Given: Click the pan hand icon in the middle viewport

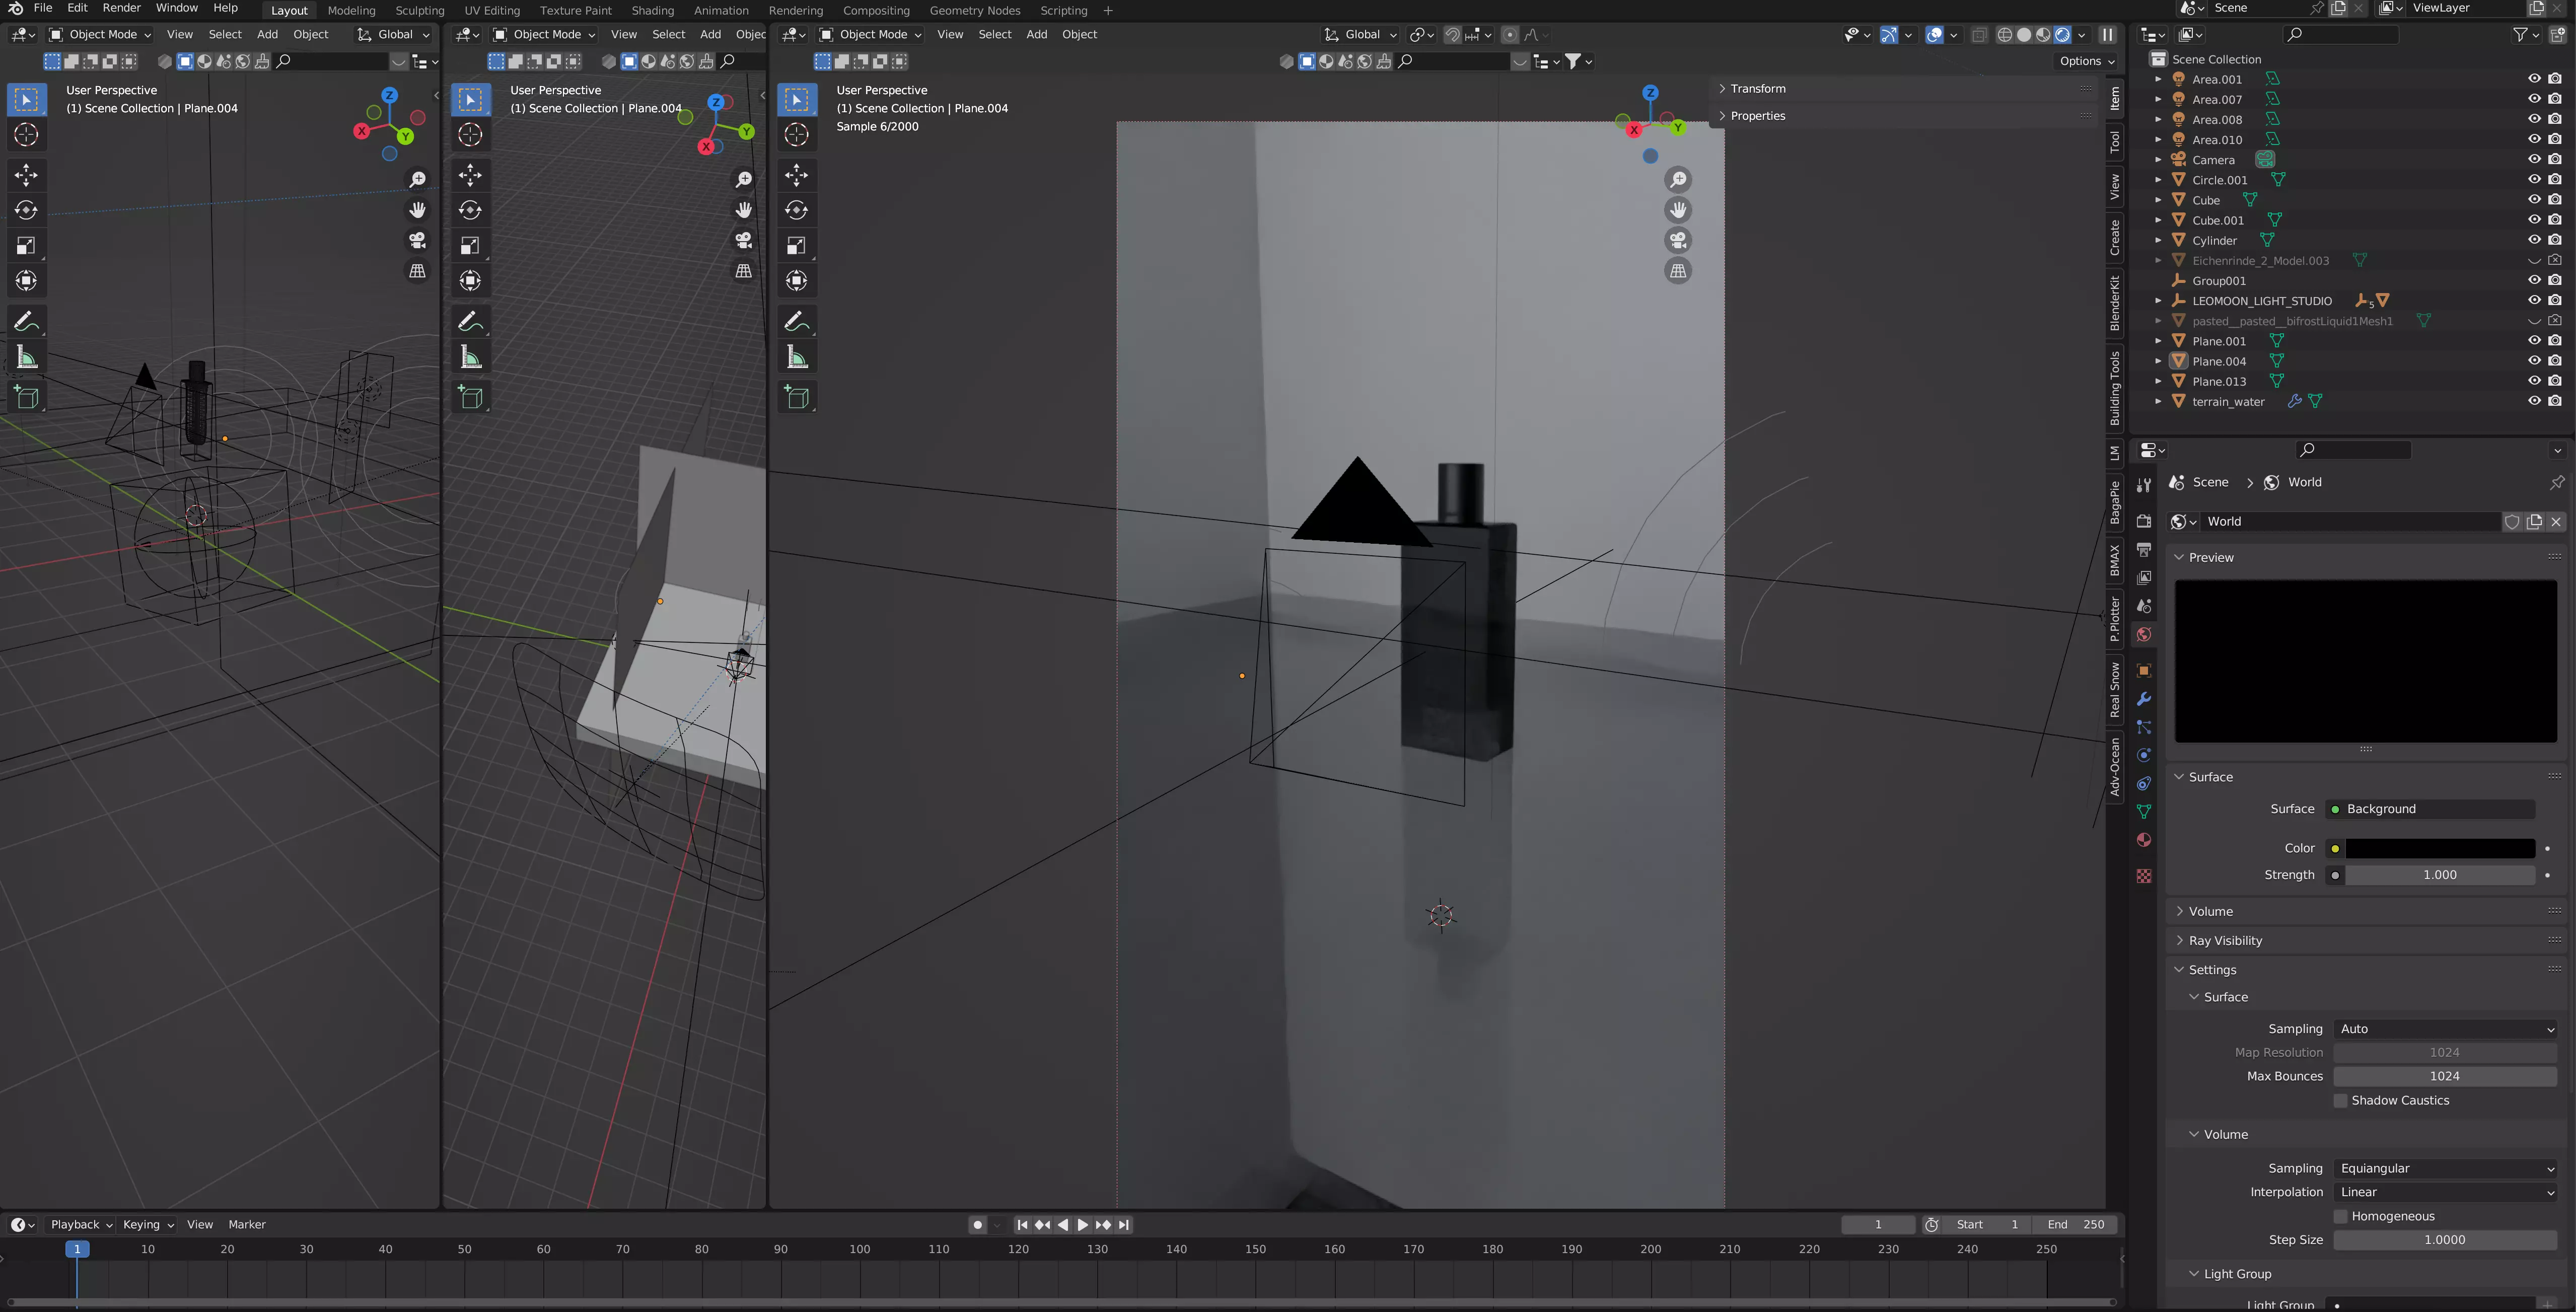Looking at the screenshot, I should pos(744,210).
